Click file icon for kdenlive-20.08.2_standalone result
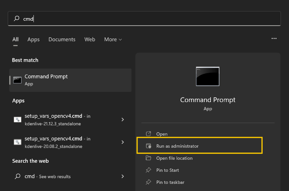289x191 pixels. (x=18, y=142)
